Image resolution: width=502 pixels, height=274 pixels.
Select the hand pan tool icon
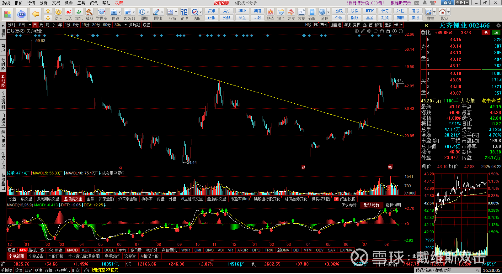coord(382,31)
